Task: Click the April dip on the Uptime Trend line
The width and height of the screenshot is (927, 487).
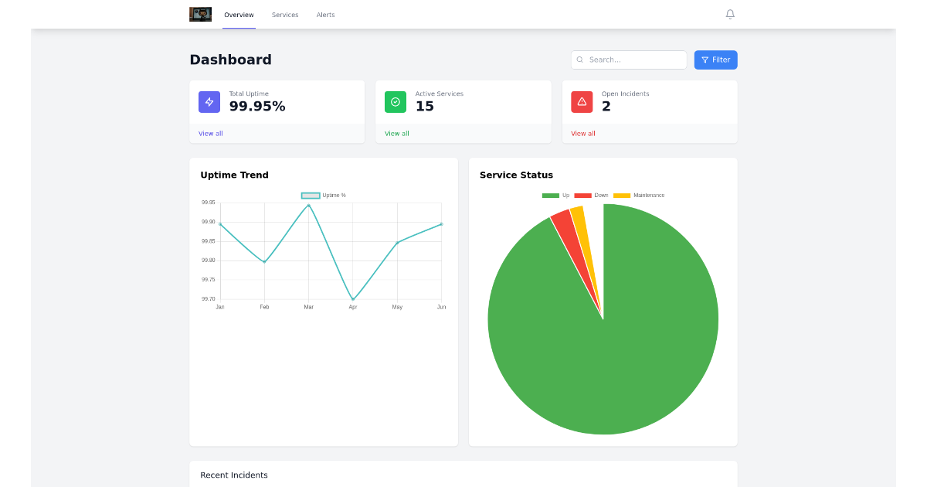Action: (x=353, y=298)
